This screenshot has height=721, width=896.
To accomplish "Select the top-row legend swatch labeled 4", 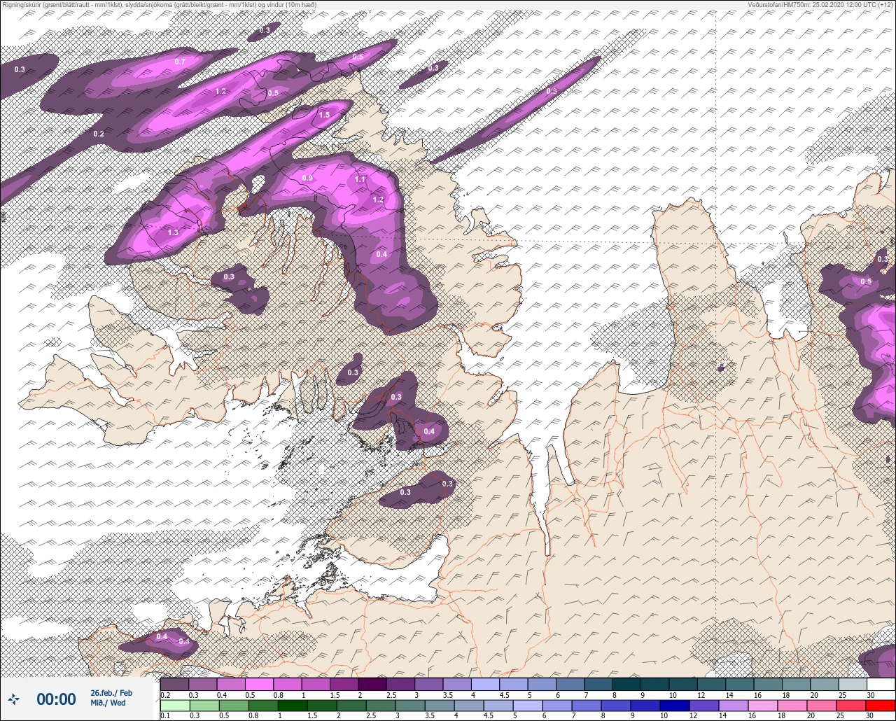I will (485, 684).
